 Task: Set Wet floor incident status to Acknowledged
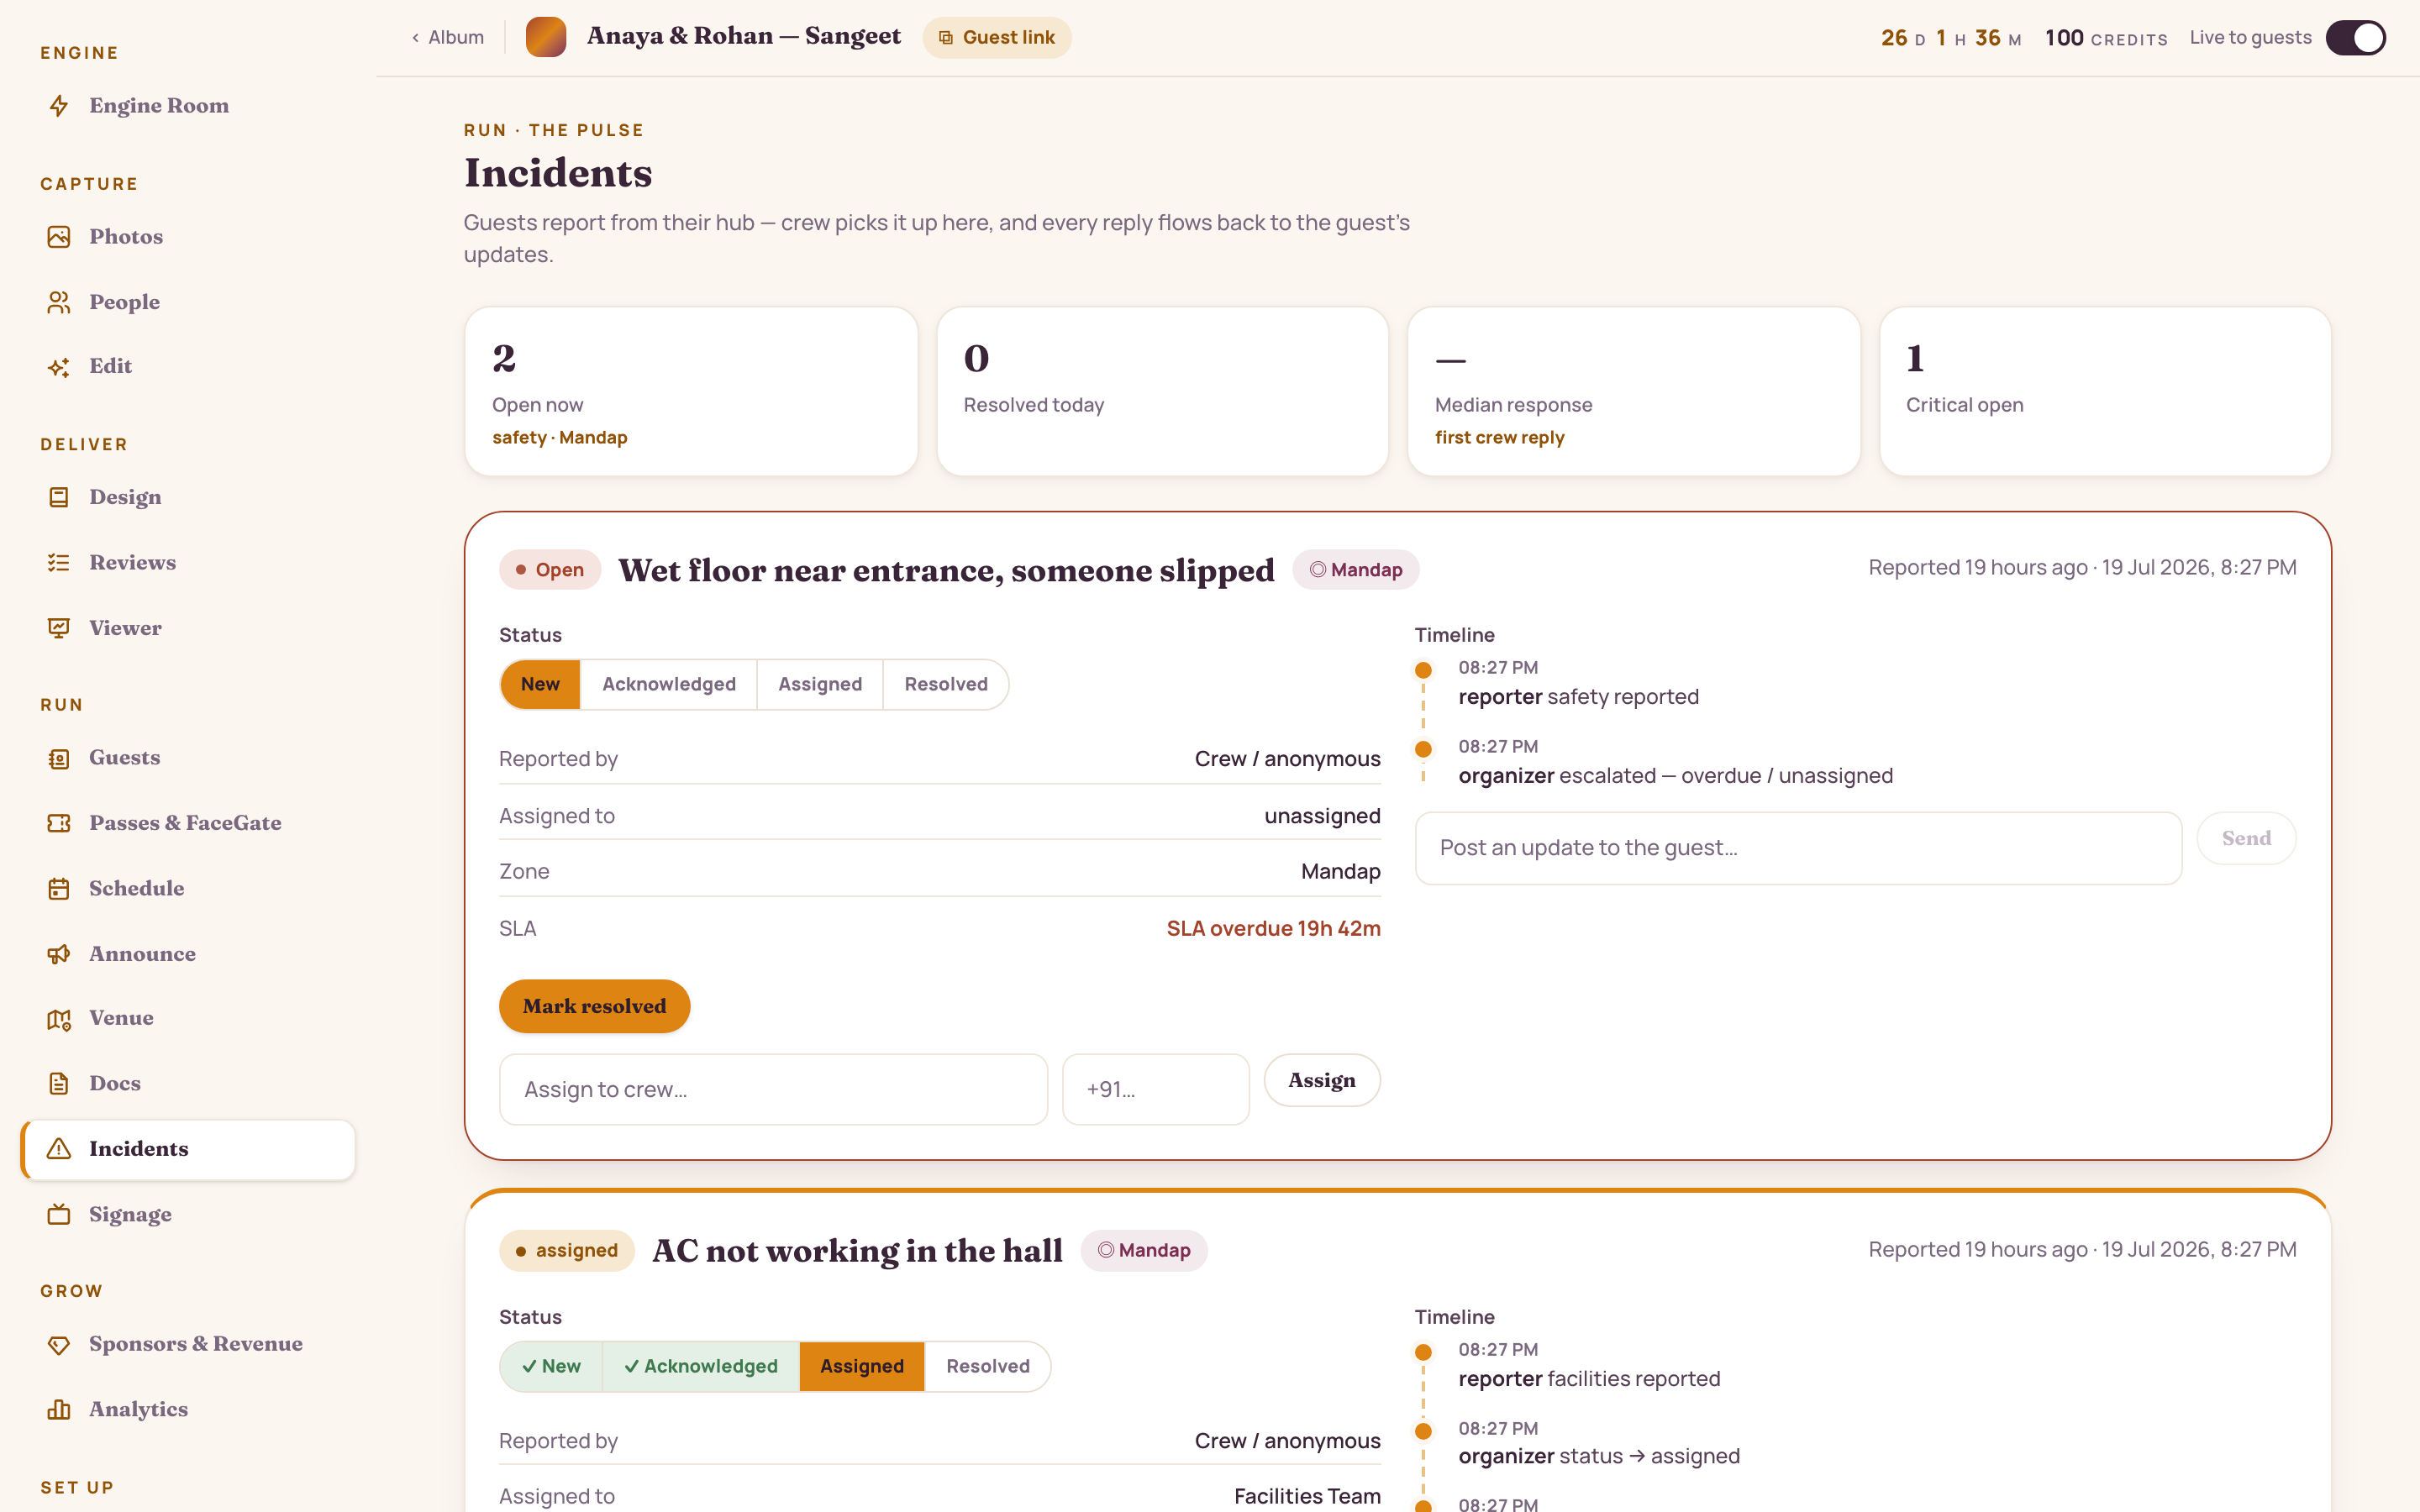[669, 684]
